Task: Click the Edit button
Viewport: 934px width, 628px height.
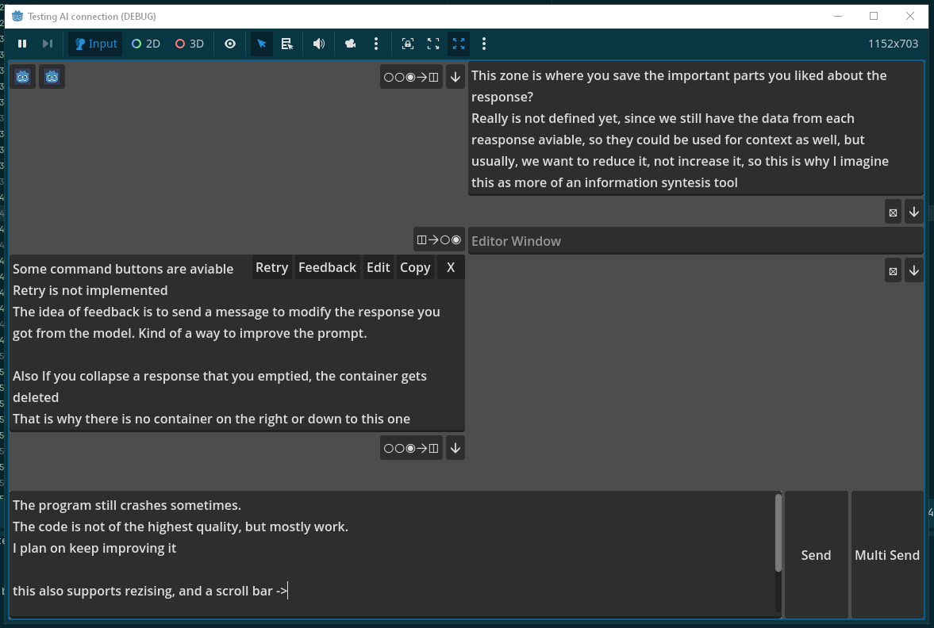Action: (x=379, y=267)
